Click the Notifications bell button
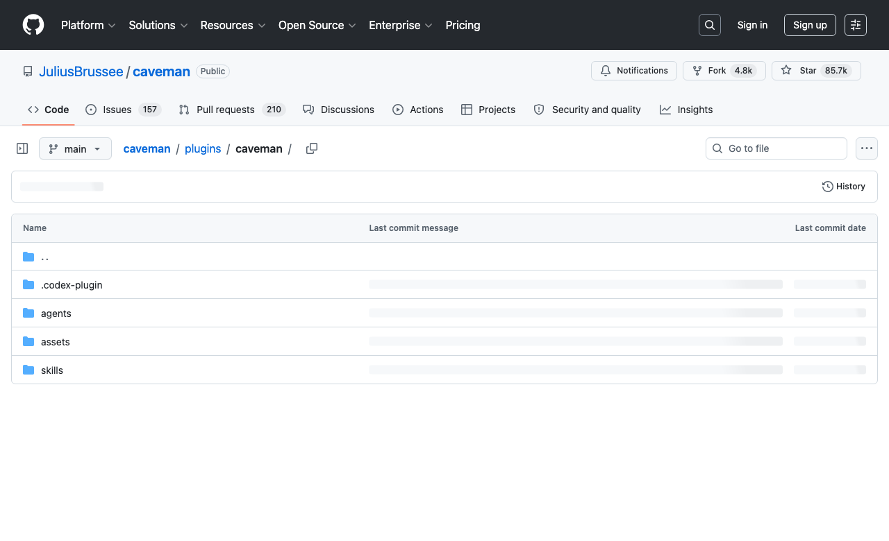This screenshot has width=889, height=541. 634,71
